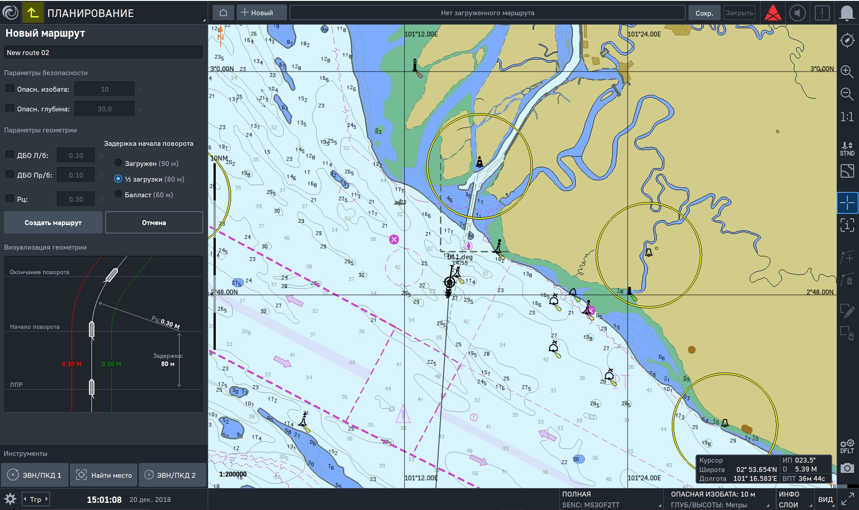Click the route name field New route 02
Screen dimensions: 859x510
[x=103, y=52]
